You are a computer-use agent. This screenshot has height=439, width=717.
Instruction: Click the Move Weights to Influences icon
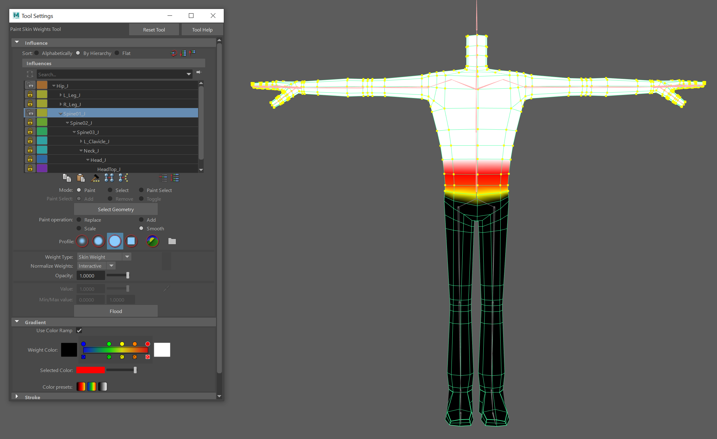coord(109,178)
